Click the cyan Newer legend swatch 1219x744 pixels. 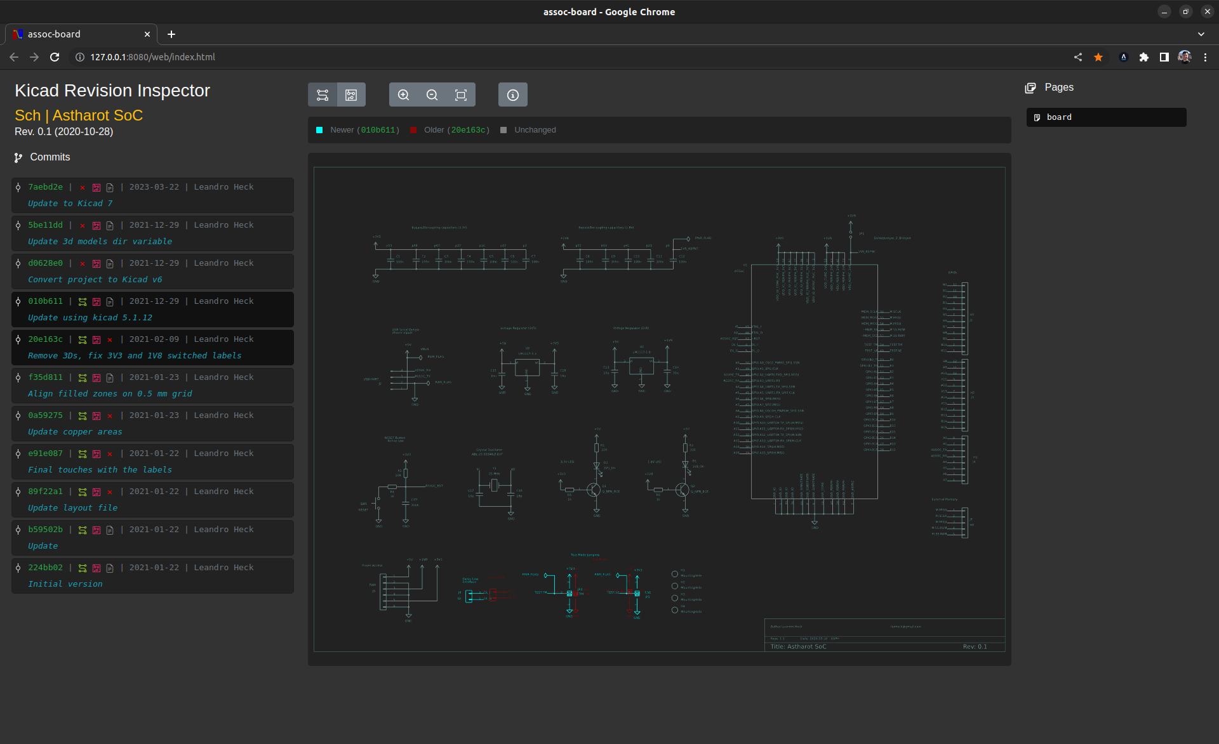click(319, 130)
